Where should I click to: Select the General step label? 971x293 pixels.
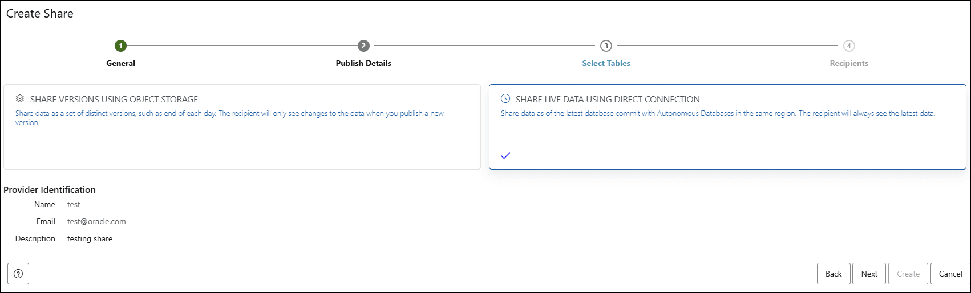click(x=120, y=63)
